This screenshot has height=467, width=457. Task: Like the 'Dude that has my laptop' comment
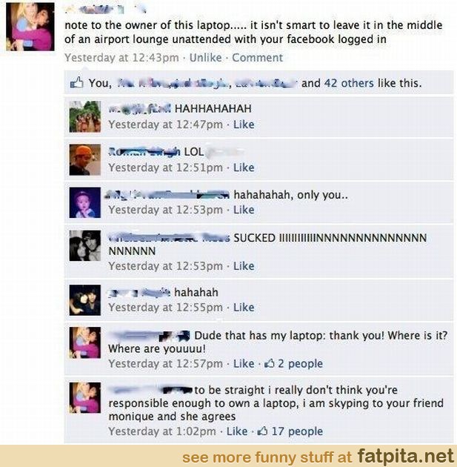coord(244,363)
